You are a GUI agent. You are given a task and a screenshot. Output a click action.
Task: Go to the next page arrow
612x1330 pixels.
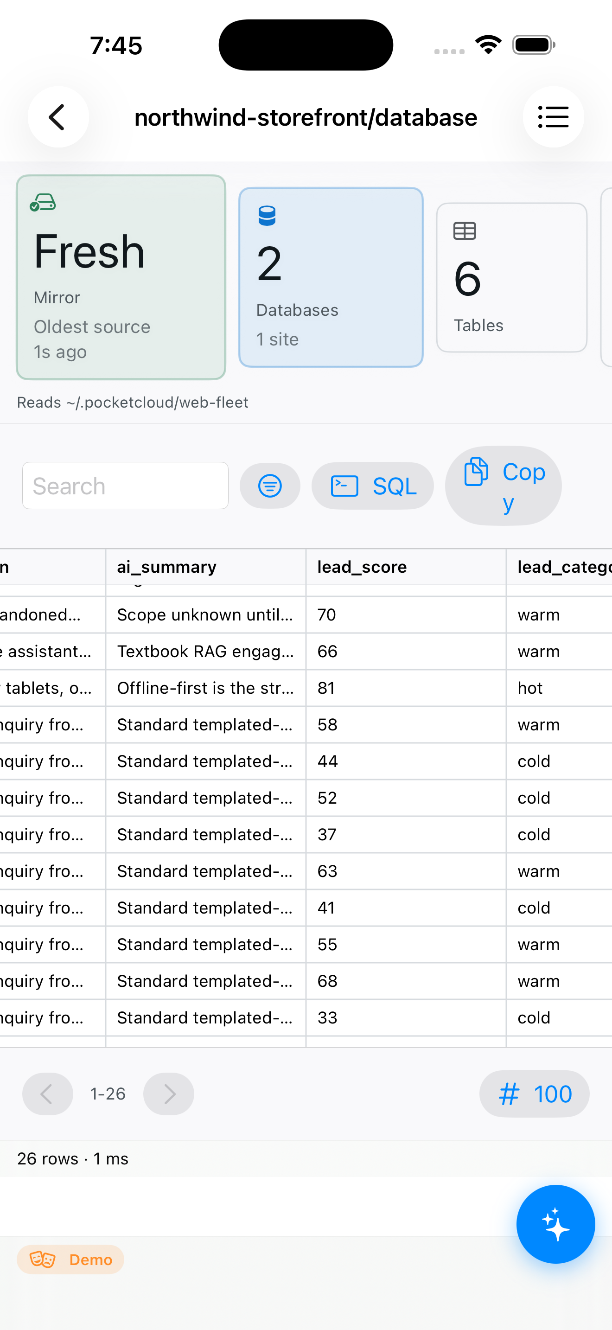169,1094
